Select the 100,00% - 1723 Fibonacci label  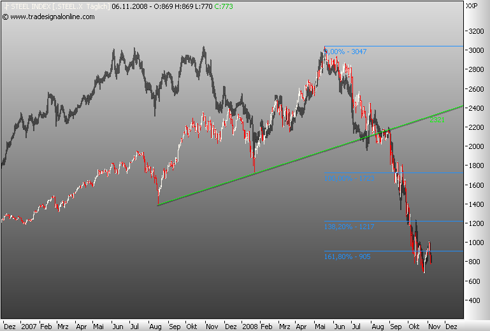click(349, 178)
